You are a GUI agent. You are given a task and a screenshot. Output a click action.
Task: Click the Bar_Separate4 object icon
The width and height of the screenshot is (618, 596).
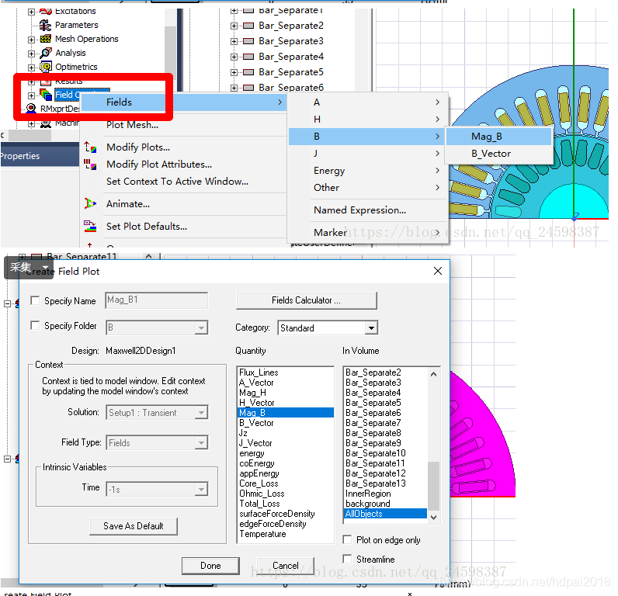[248, 57]
